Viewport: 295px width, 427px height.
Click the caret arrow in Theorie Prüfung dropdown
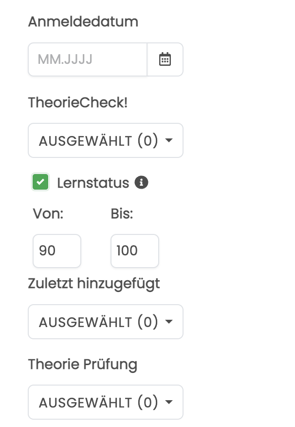tap(169, 402)
